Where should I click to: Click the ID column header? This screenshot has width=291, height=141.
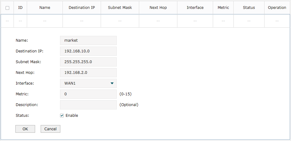tap(20, 8)
